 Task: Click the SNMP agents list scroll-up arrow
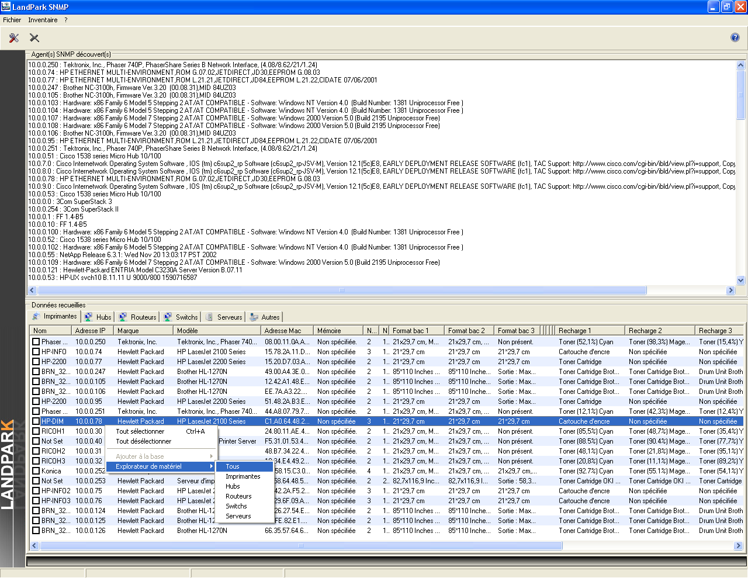pos(741,65)
